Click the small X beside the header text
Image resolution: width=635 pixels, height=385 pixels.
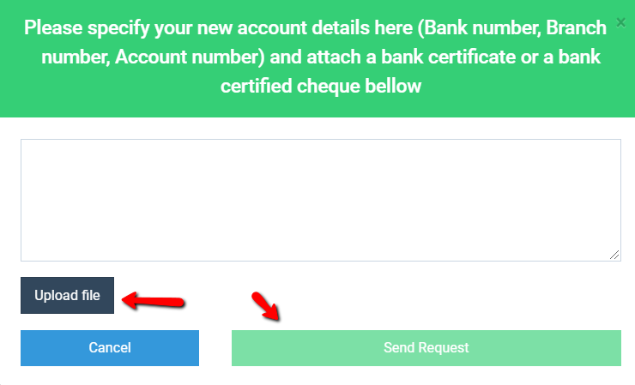(x=620, y=22)
